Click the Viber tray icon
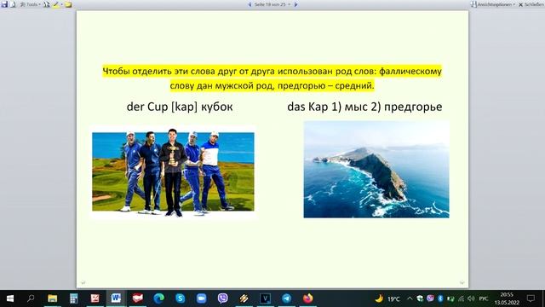This screenshot has width=545, height=307. click(430, 298)
